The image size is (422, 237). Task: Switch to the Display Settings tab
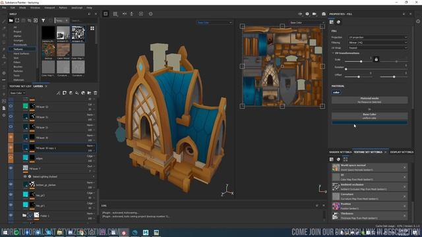click(x=402, y=152)
